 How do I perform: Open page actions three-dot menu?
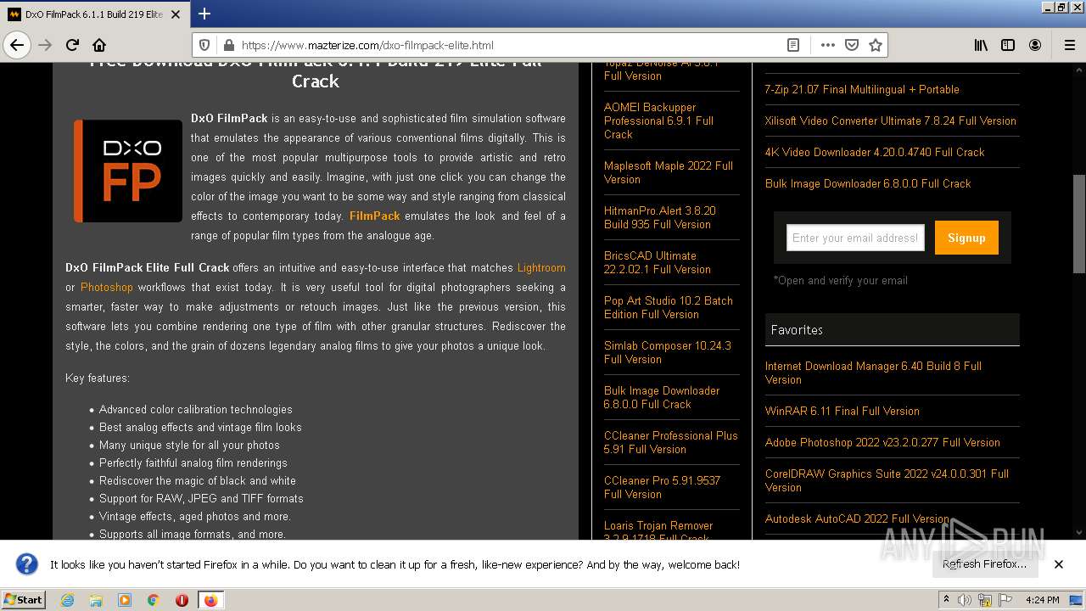click(828, 45)
